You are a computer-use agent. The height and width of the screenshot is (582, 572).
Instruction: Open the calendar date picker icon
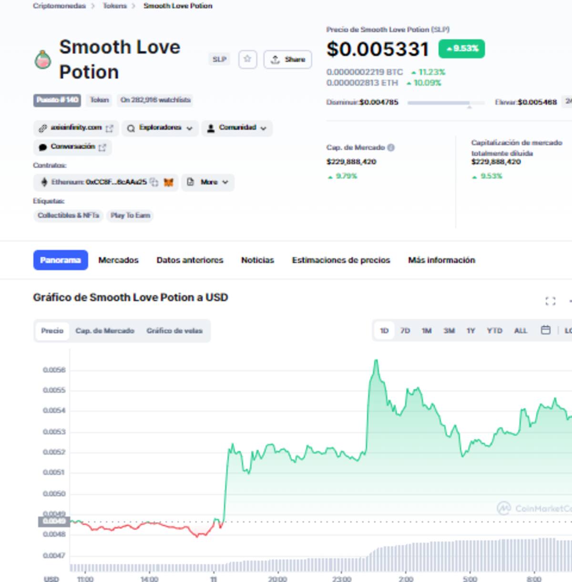click(x=546, y=330)
